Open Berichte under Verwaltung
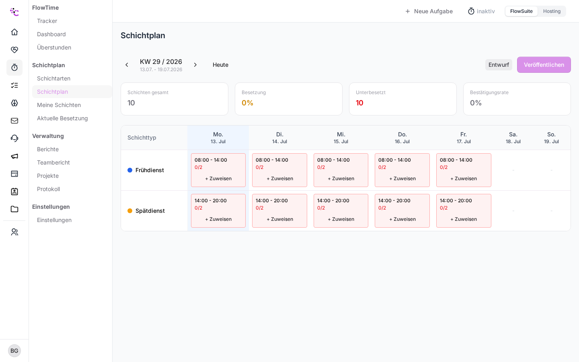This screenshot has height=362, width=579. 48,149
